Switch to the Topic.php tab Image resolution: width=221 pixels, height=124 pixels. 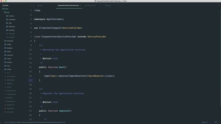[x=108, y=6]
